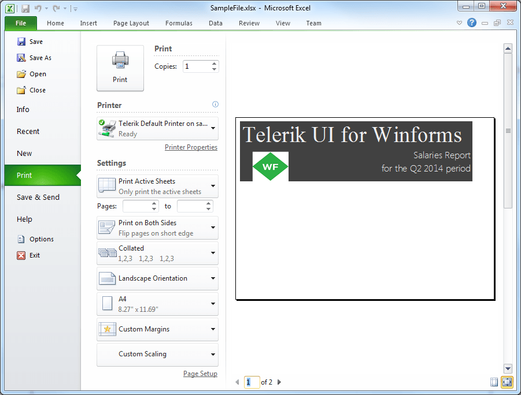The height and width of the screenshot is (395, 521).
Task: Decrease copies with the down spinner arrow
Action: (215, 69)
